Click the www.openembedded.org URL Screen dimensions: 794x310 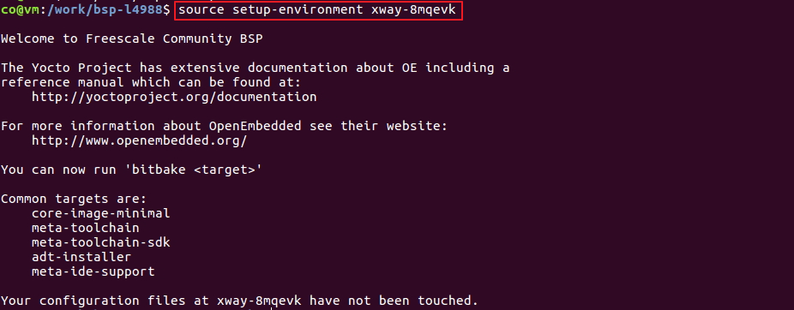(x=139, y=140)
